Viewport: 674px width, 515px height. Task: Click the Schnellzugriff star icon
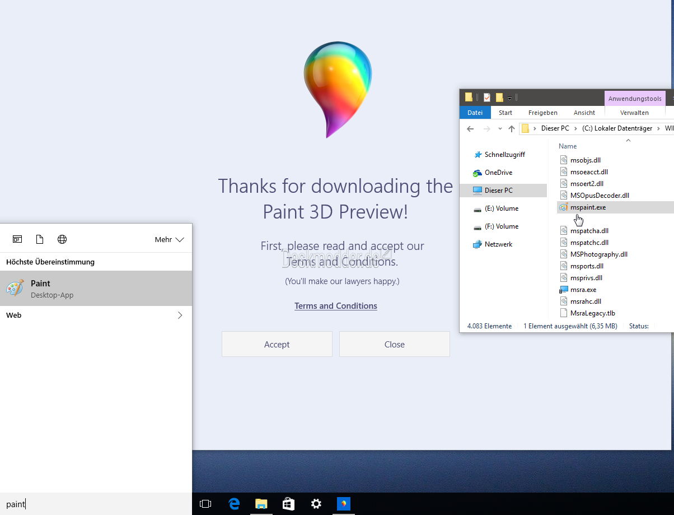coord(478,155)
